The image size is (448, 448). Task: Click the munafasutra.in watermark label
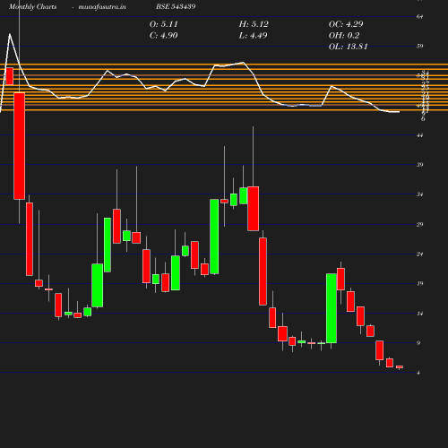102,6
